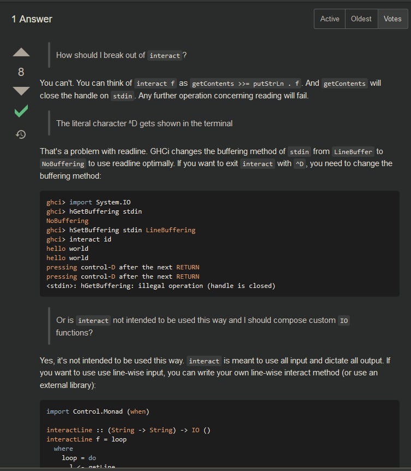Image resolution: width=411 pixels, height=471 pixels.
Task: Sort answers by Oldest
Action: [x=361, y=19]
